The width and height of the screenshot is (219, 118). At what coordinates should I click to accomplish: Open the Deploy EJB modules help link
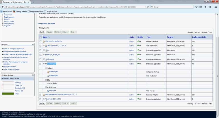[x=10, y=67]
